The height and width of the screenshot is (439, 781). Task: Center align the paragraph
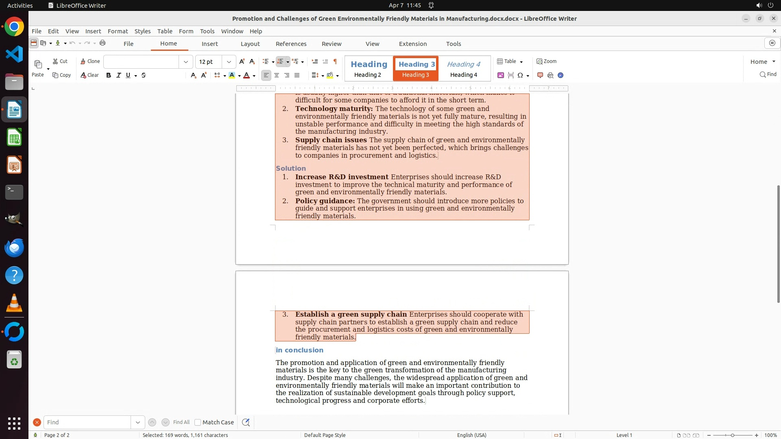coord(277,75)
